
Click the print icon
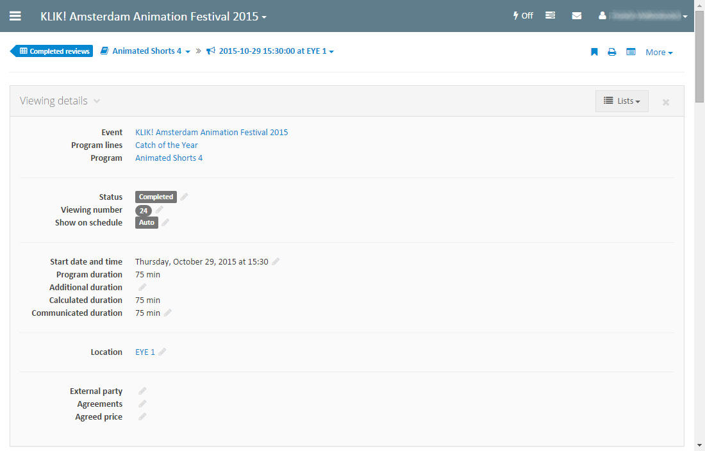(612, 52)
